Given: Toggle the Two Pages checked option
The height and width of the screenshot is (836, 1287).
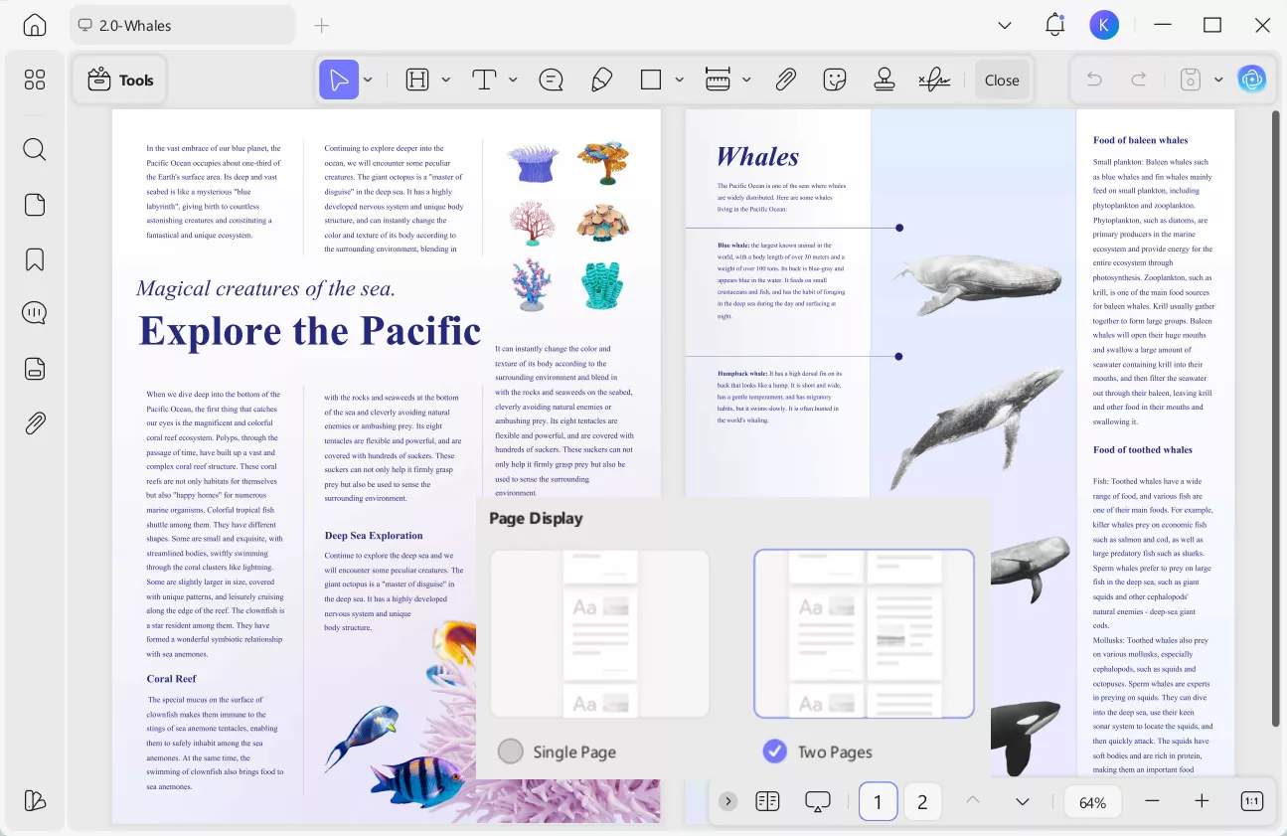Looking at the screenshot, I should pyautogui.click(x=774, y=752).
